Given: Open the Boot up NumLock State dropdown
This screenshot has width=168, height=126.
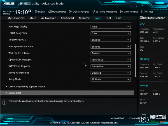Looking at the screenshot, I should 111,47.
